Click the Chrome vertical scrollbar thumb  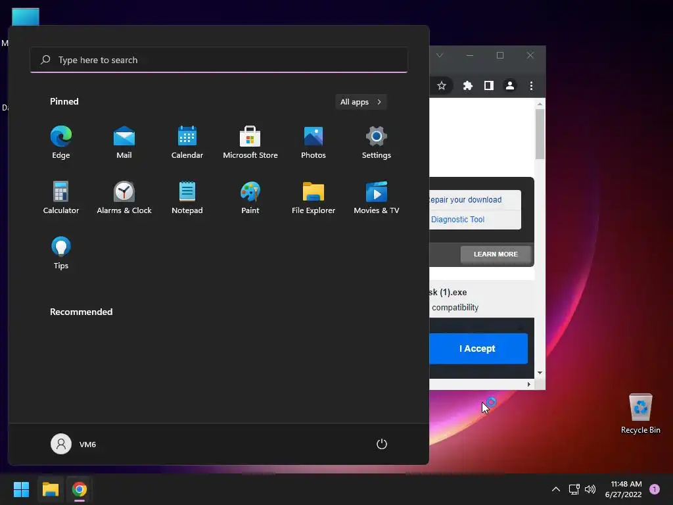pyautogui.click(x=540, y=134)
